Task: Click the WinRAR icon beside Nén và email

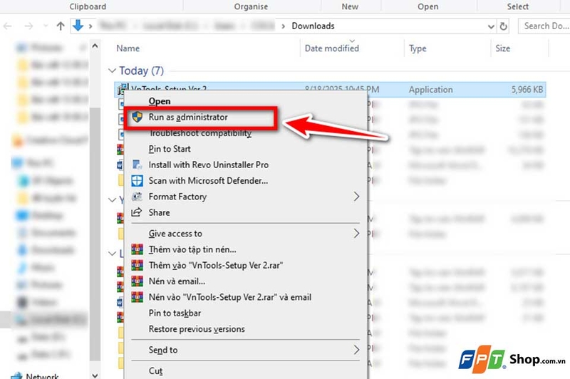Action: 137,281
